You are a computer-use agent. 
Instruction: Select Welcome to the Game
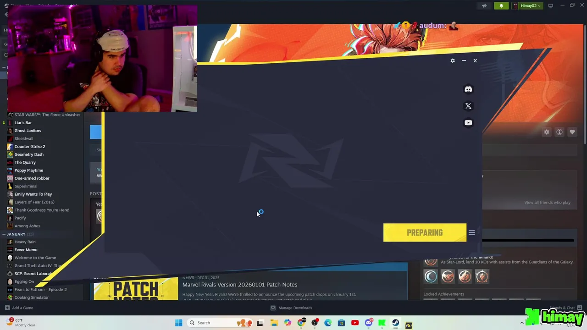35,258
